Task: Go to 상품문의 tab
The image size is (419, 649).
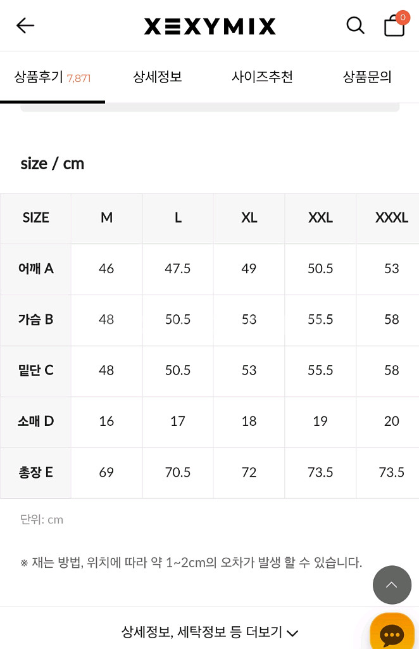Action: (x=367, y=77)
